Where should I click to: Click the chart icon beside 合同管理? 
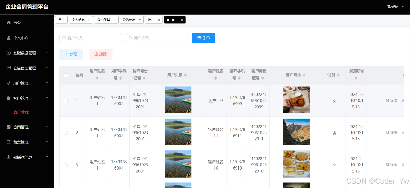(x=9, y=127)
